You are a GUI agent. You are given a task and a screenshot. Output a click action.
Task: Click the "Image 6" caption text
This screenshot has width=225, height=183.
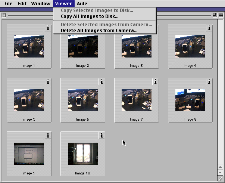pos(82,120)
